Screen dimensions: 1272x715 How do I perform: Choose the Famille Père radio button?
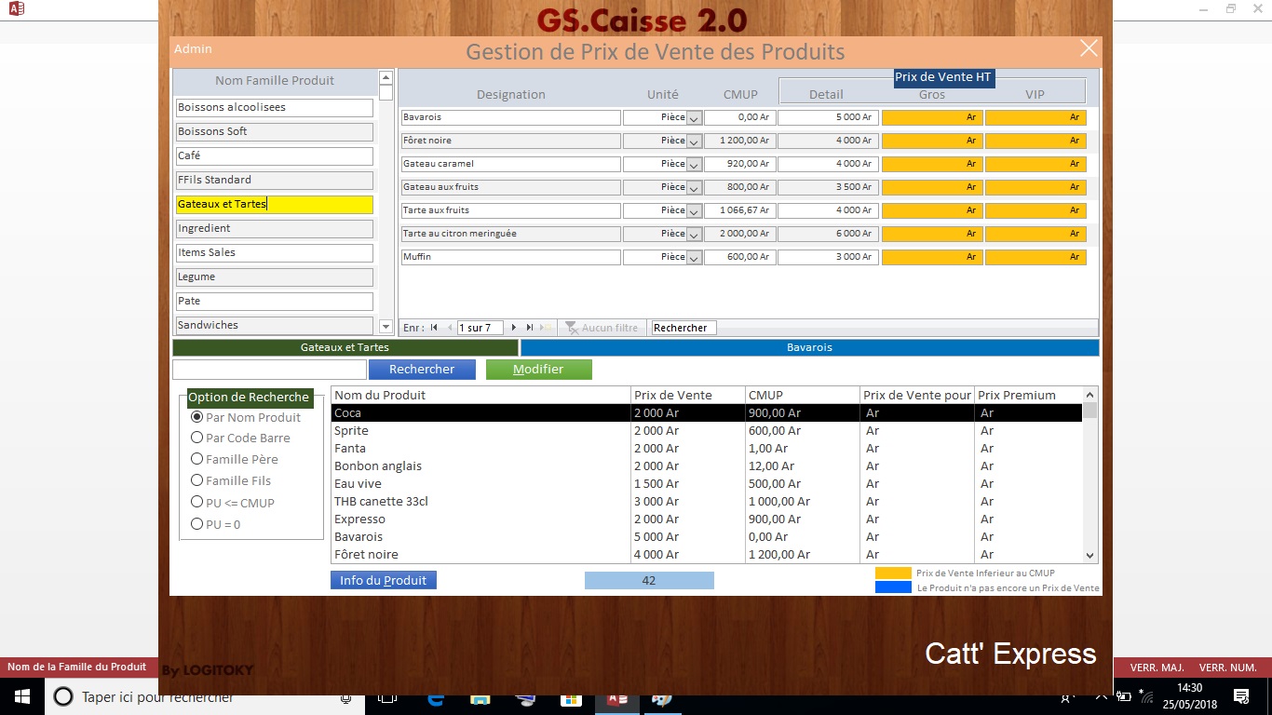tap(196, 459)
